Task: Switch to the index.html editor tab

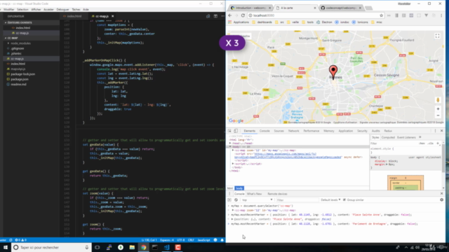Action: [74, 16]
